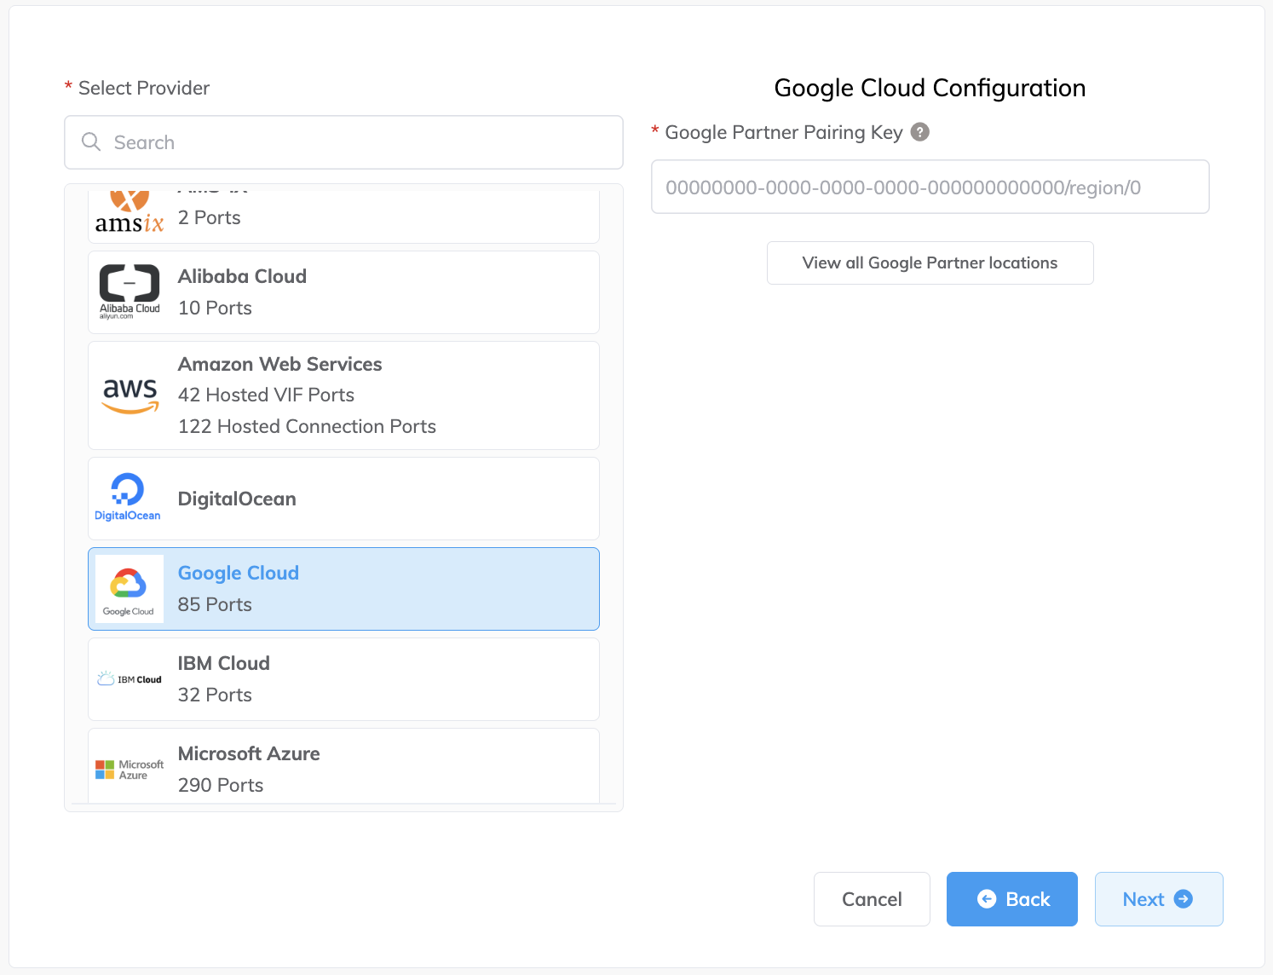Click the Google Cloud Configuration heading
Screen dimensions: 1273x975
[x=930, y=88]
